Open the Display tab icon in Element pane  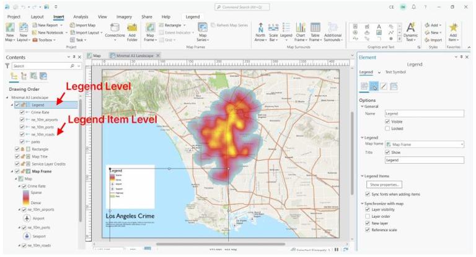point(384,86)
